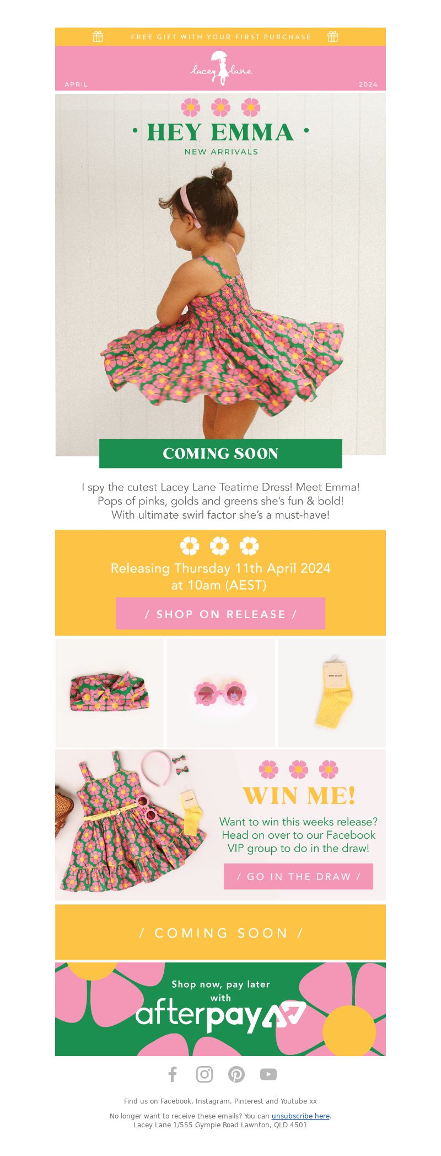Viewport: 441px width, 1156px height.
Task: Open the Facebook social icon
Action: (173, 1074)
